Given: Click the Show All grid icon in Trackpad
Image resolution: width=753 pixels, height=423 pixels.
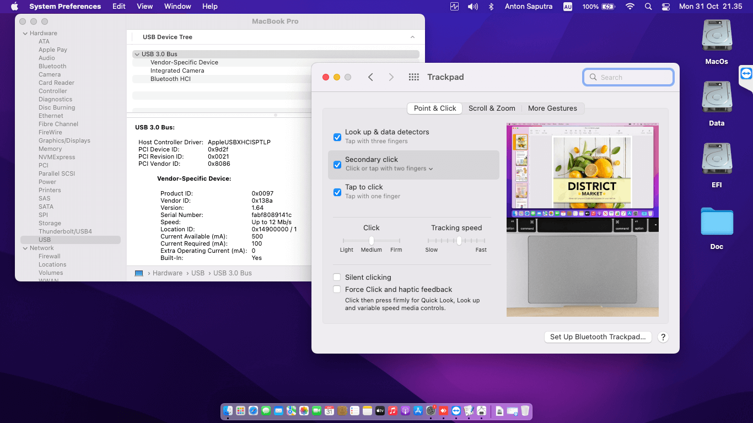Looking at the screenshot, I should (x=414, y=77).
